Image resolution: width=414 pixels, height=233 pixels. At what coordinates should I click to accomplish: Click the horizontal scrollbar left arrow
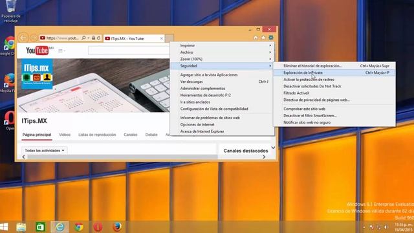24,157
